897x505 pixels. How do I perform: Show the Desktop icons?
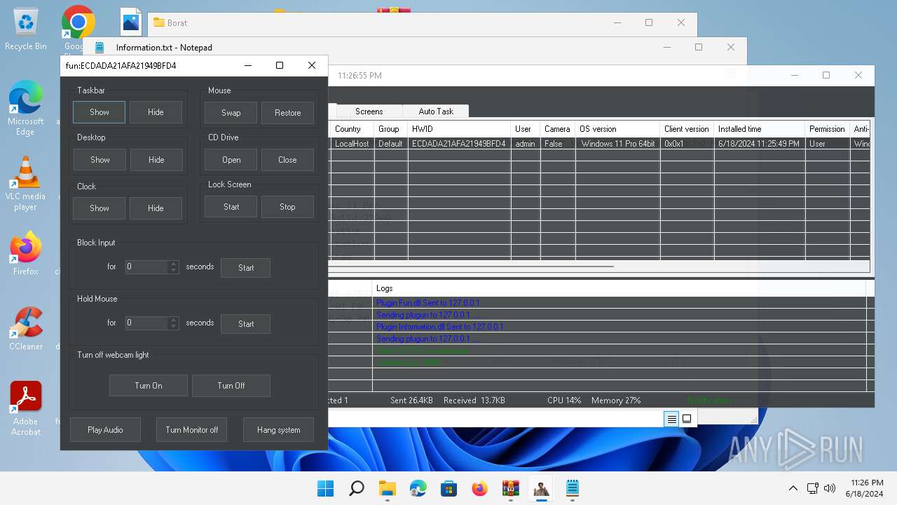100,160
